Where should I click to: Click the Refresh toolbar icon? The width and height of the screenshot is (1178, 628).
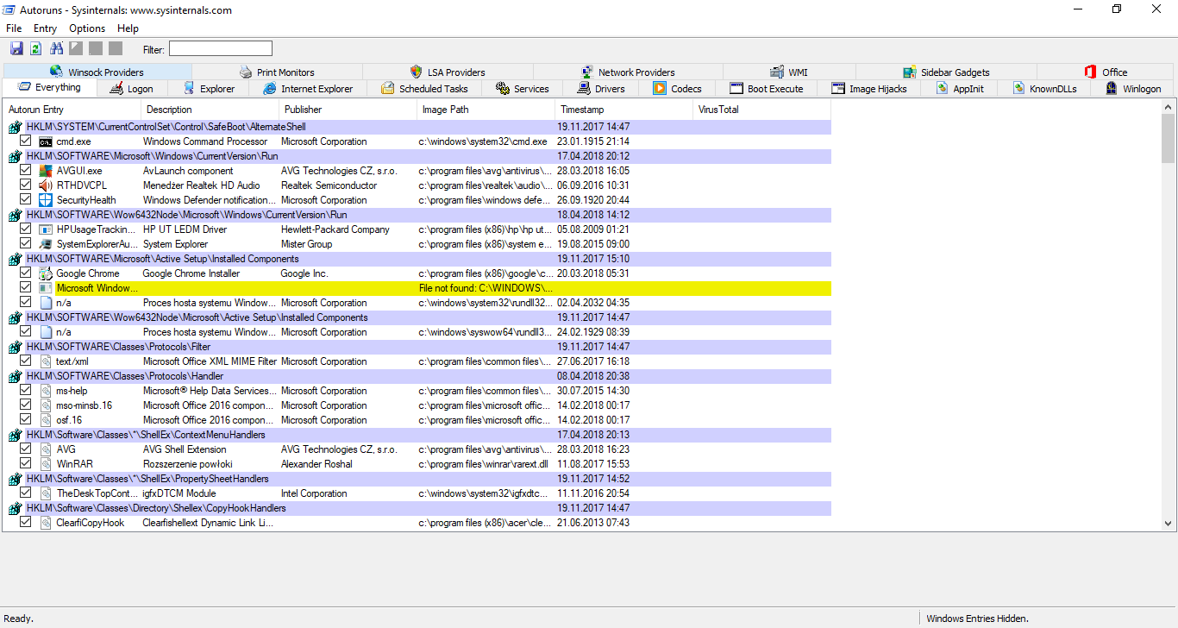36,48
